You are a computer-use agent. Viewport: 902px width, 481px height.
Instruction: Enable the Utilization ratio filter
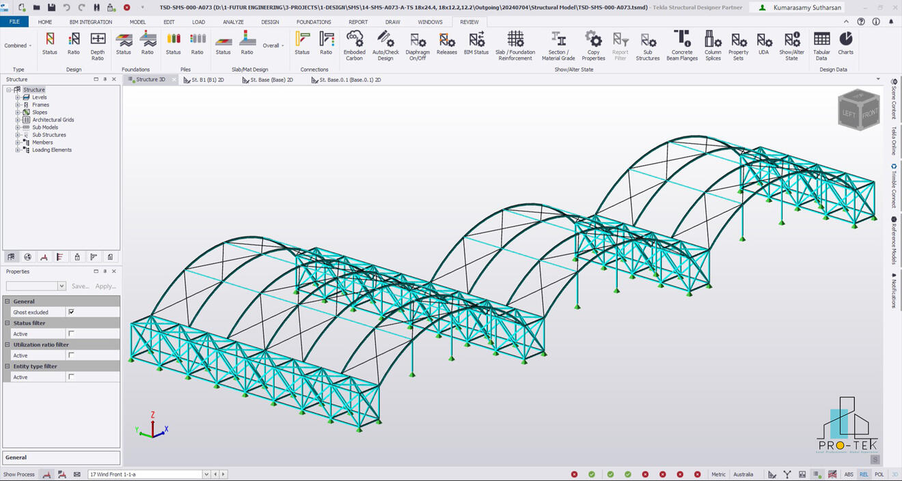(71, 355)
